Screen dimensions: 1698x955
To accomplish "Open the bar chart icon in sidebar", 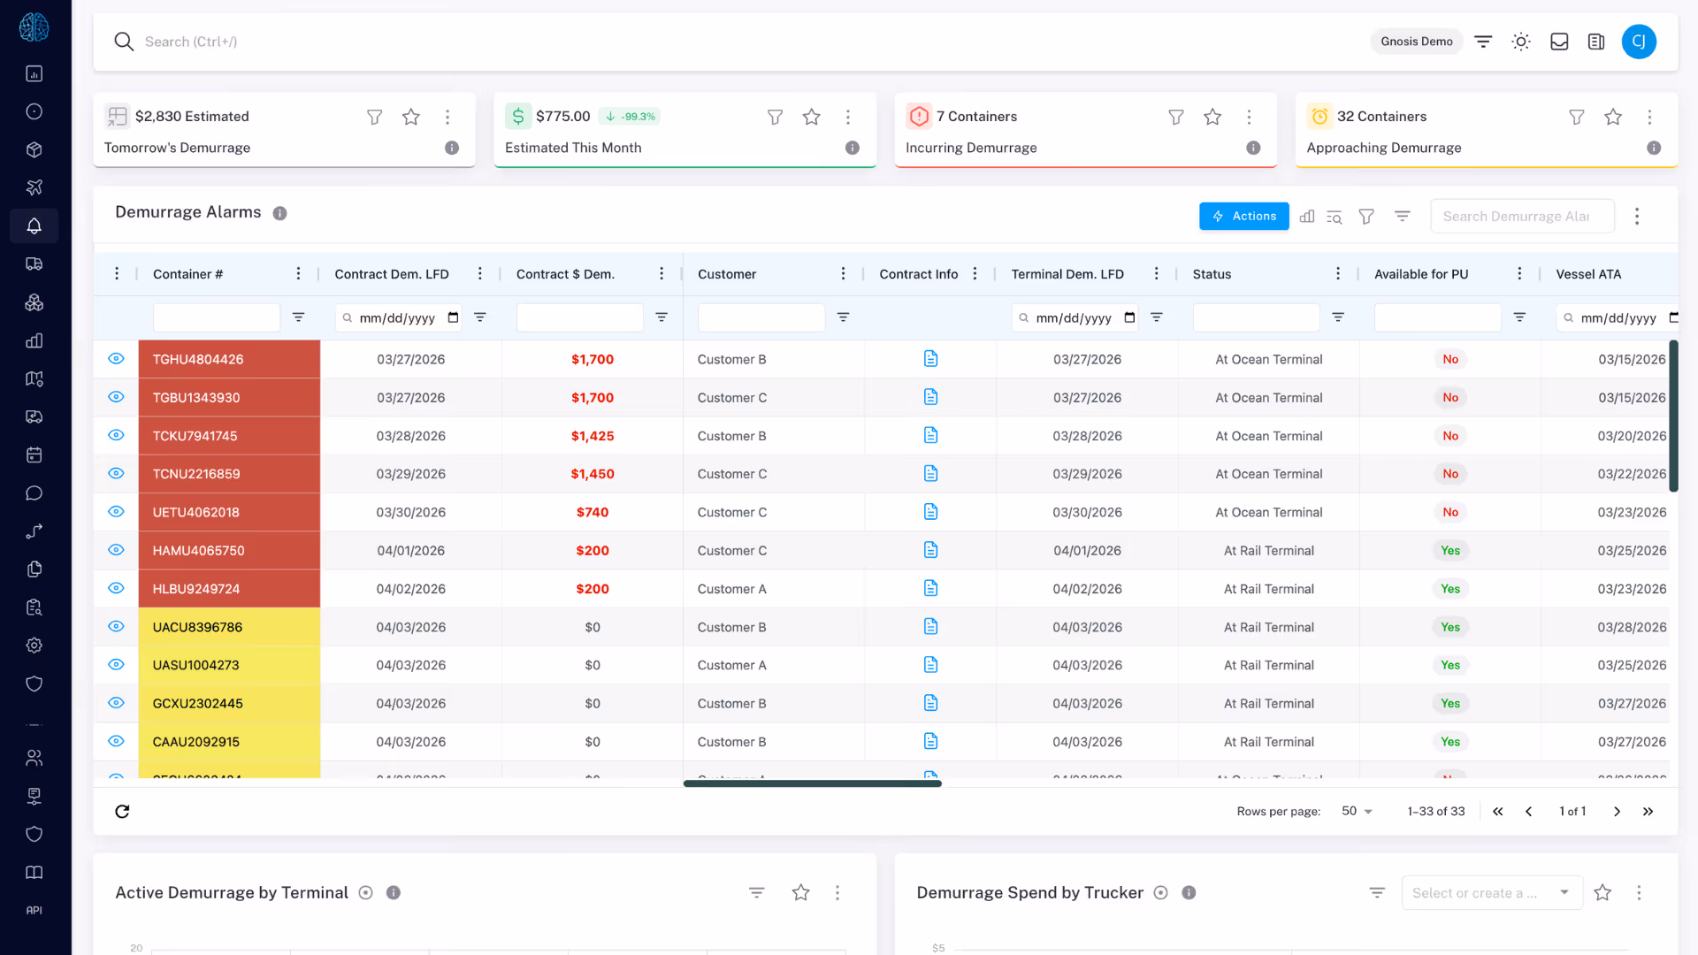I will pyautogui.click(x=34, y=340).
